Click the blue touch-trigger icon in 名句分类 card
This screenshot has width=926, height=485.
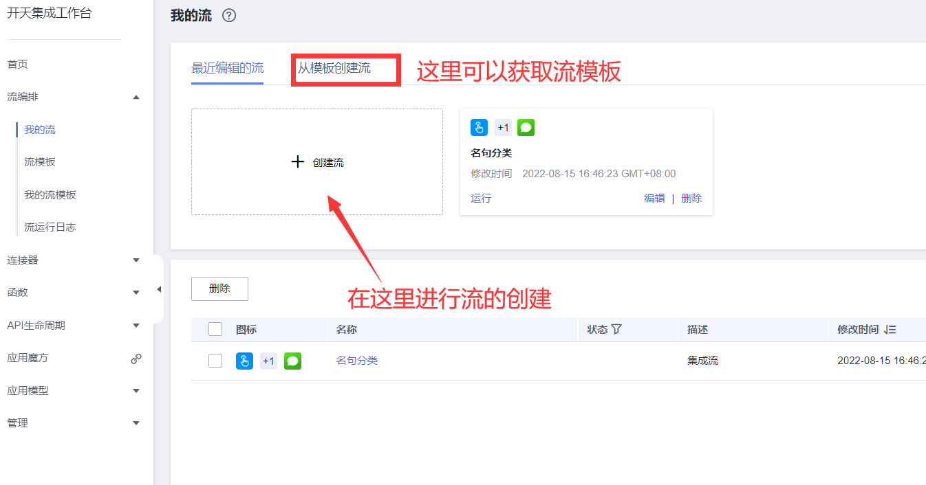(479, 128)
